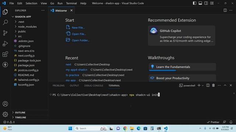Toggle secondary sidebar layout button

[206, 3]
